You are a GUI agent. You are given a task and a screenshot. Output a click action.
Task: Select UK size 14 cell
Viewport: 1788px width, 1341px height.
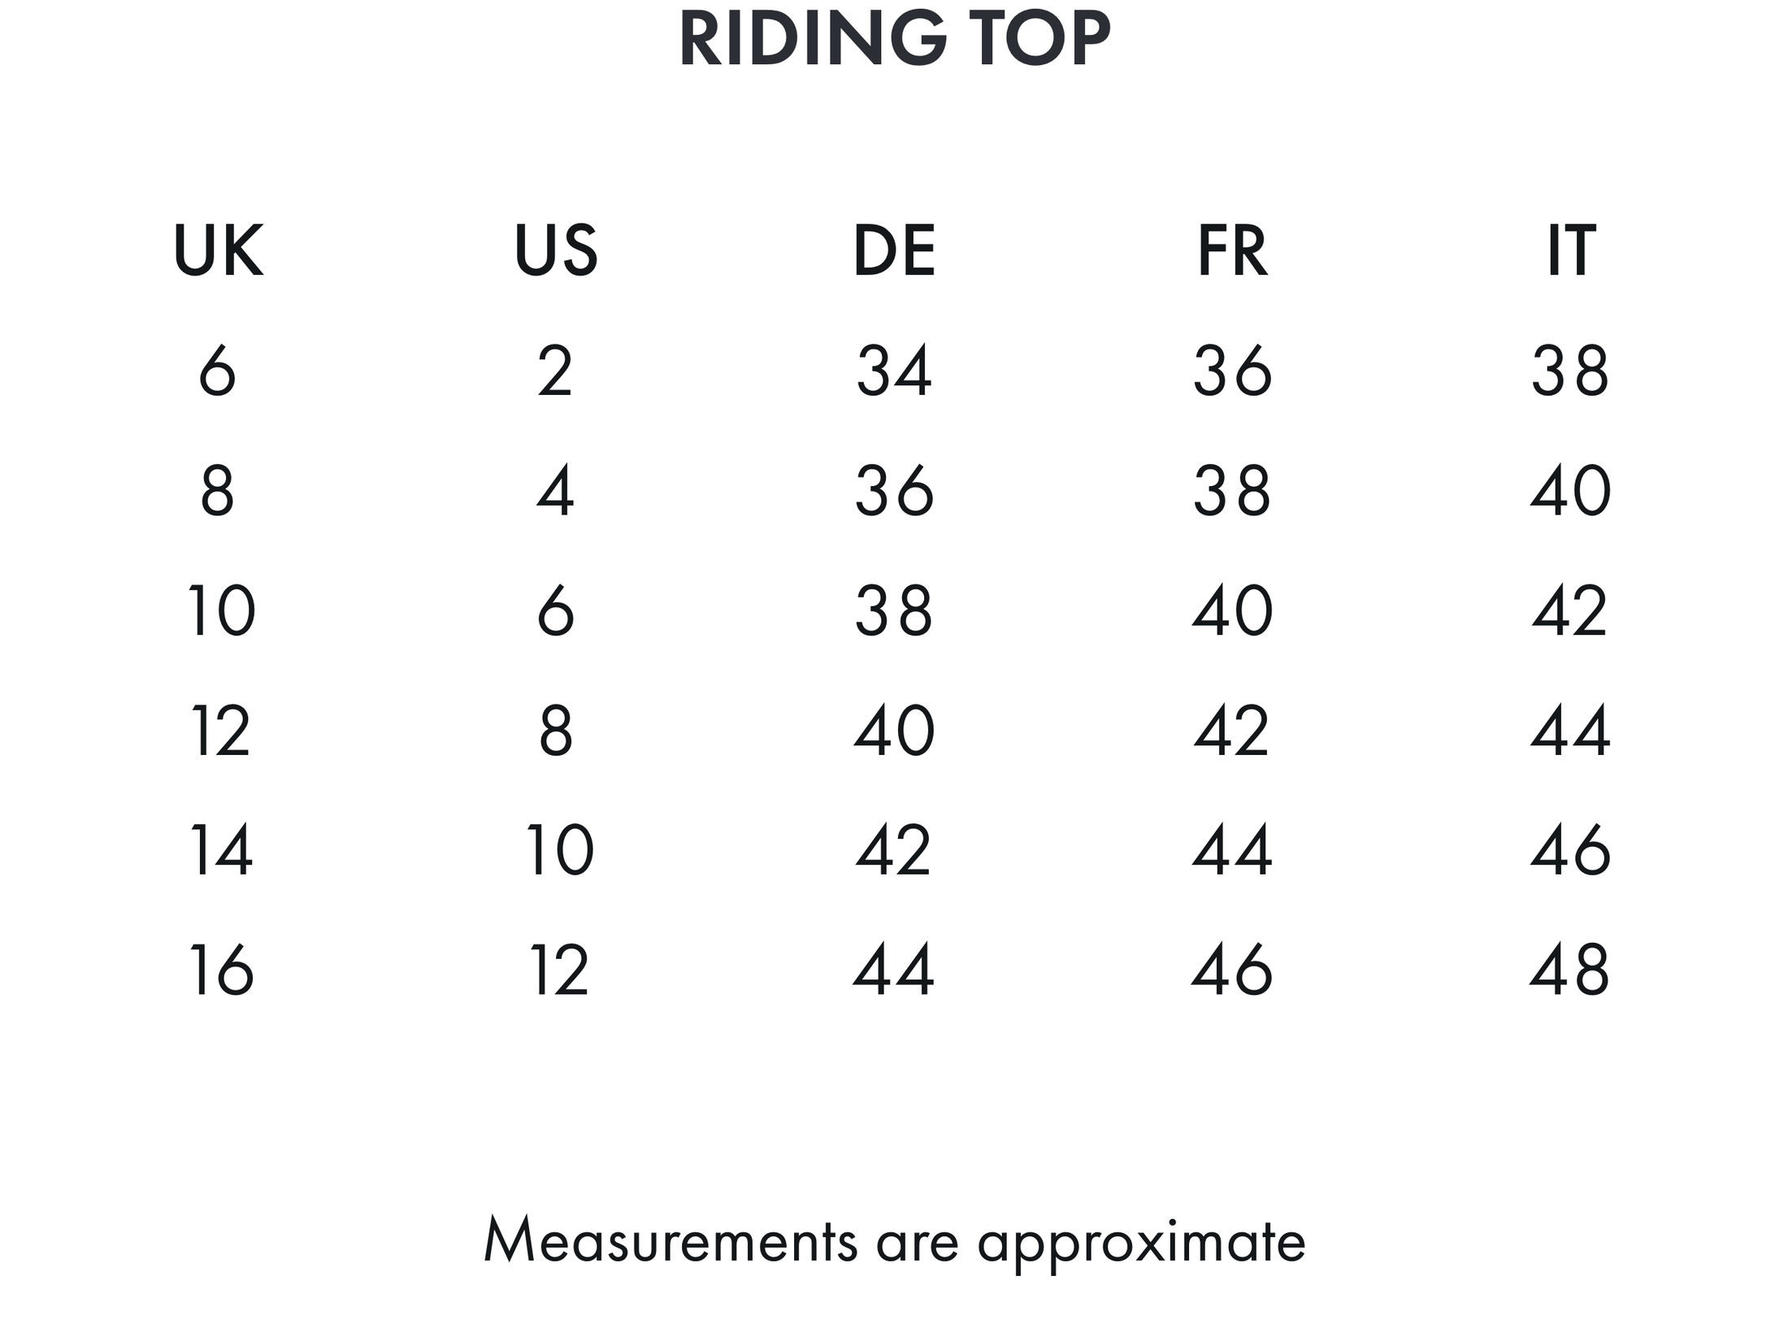coord(221,850)
